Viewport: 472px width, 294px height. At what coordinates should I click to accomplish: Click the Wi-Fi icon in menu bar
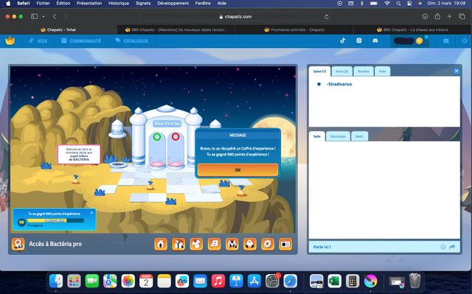[387, 3]
